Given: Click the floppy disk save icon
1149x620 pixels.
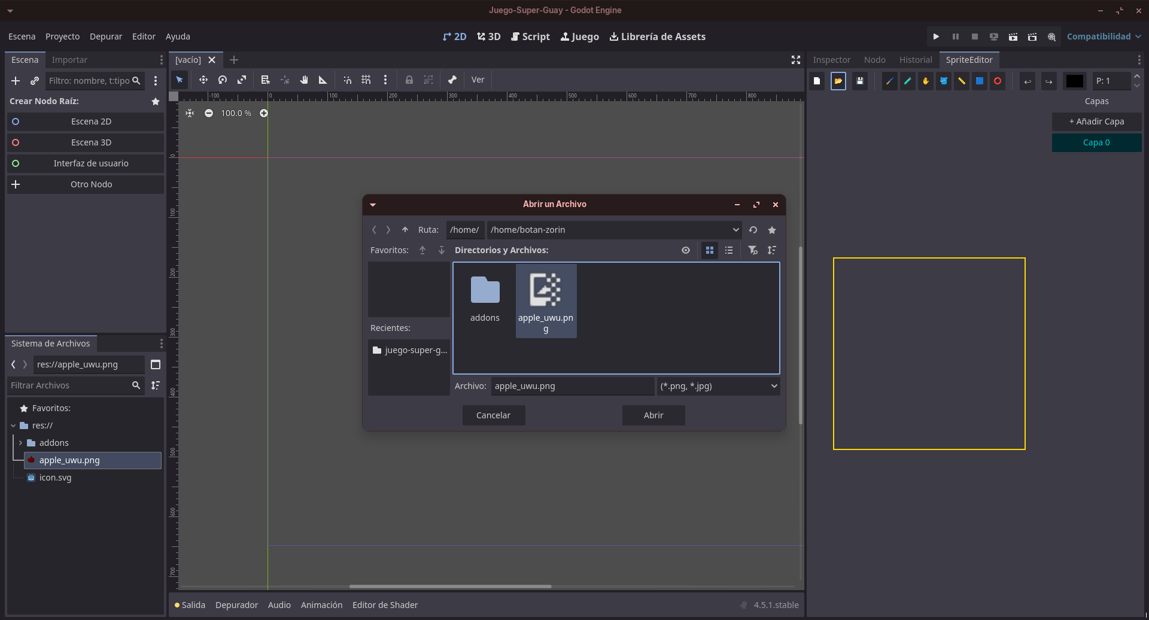Looking at the screenshot, I should pos(859,81).
